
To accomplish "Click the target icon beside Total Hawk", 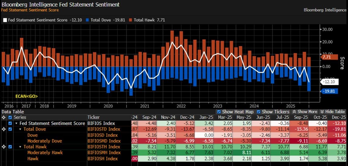I will 4,147.
